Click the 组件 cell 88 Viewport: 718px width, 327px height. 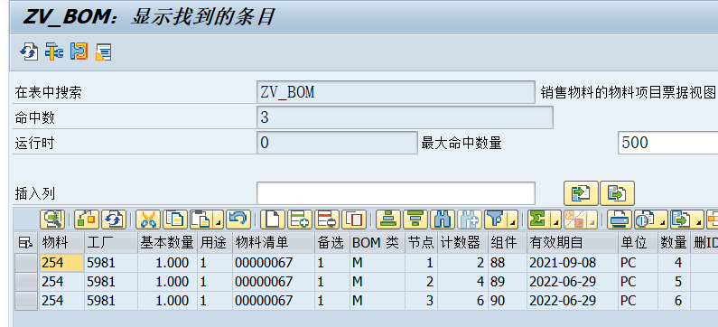coord(508,263)
